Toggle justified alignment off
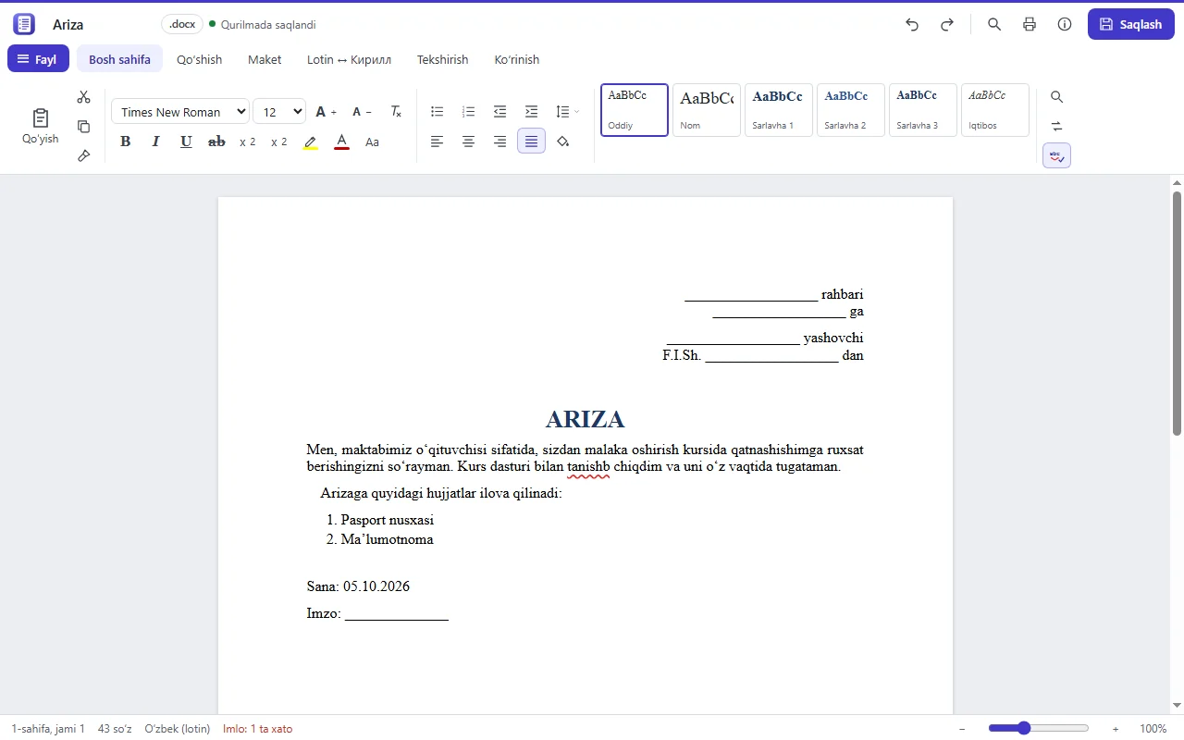The width and height of the screenshot is (1184, 740). [x=532, y=142]
